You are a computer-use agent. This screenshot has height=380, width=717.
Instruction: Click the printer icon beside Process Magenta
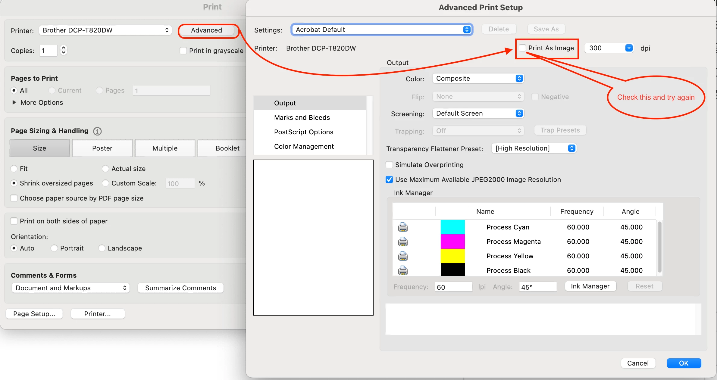pos(403,241)
